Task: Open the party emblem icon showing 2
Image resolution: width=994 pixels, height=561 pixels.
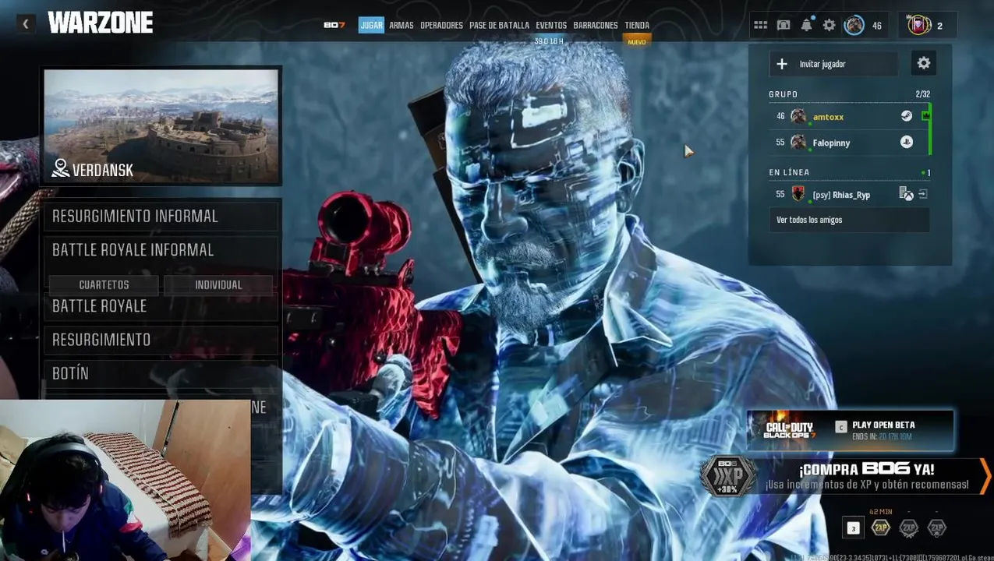Action: point(919,26)
